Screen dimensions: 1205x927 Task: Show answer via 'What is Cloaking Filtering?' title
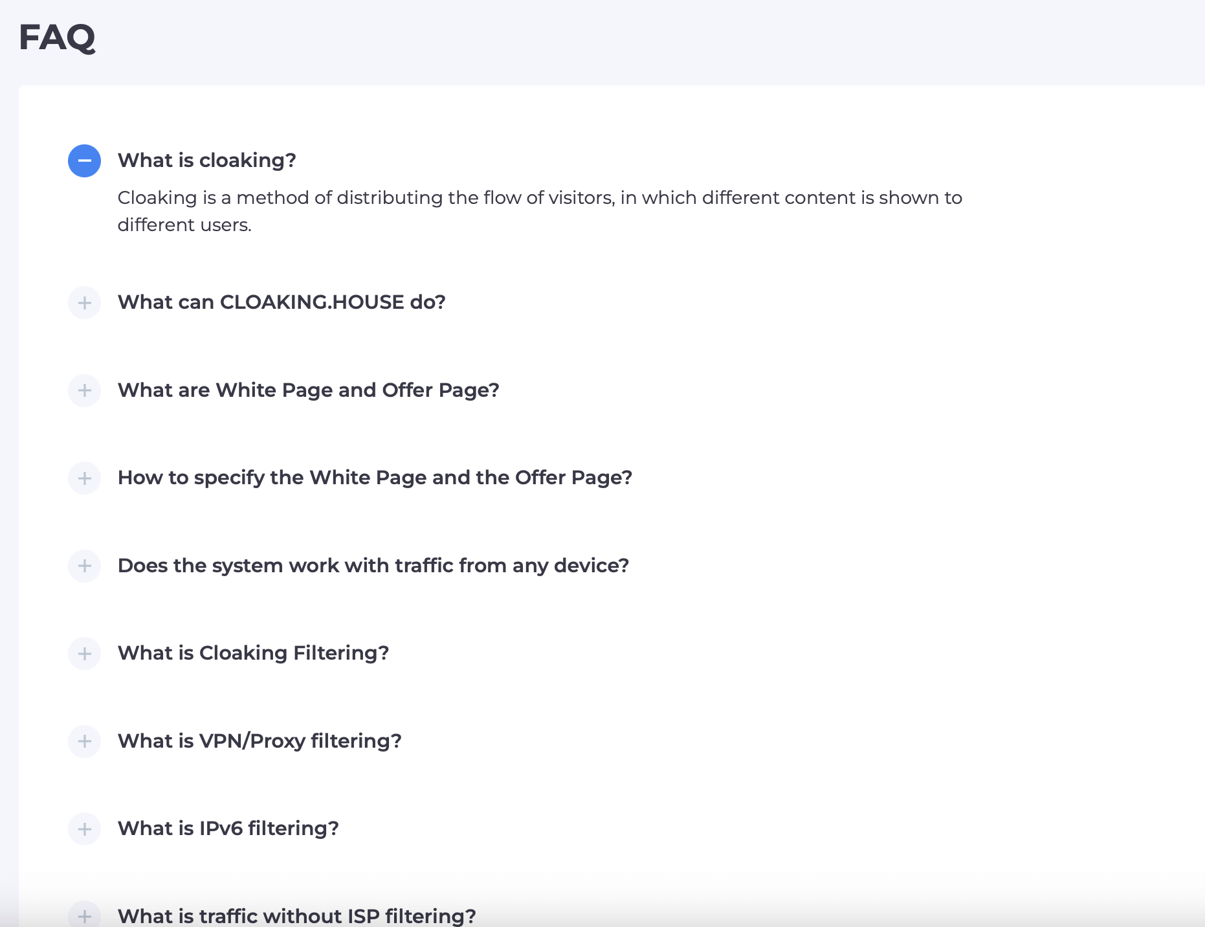253,653
